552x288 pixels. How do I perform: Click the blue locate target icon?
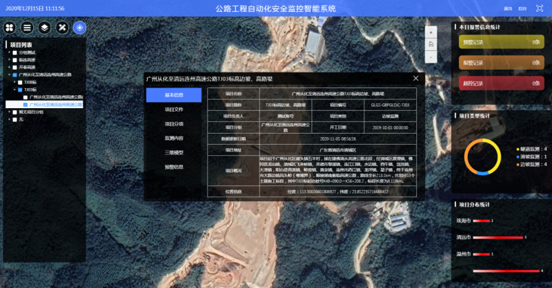coord(79,28)
